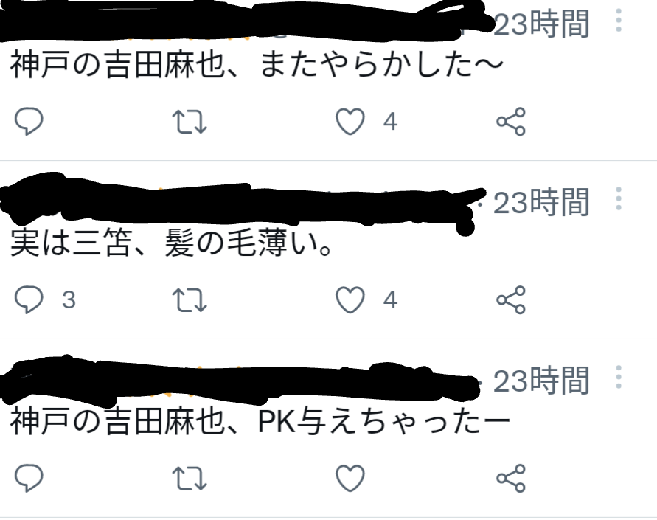Retweet the 髪の毛薄い tweet
The width and height of the screenshot is (657, 520).
pyautogui.click(x=190, y=300)
